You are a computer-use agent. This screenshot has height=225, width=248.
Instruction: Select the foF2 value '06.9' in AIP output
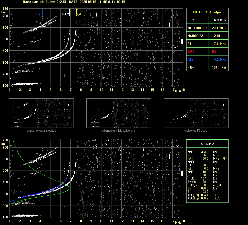(205, 155)
